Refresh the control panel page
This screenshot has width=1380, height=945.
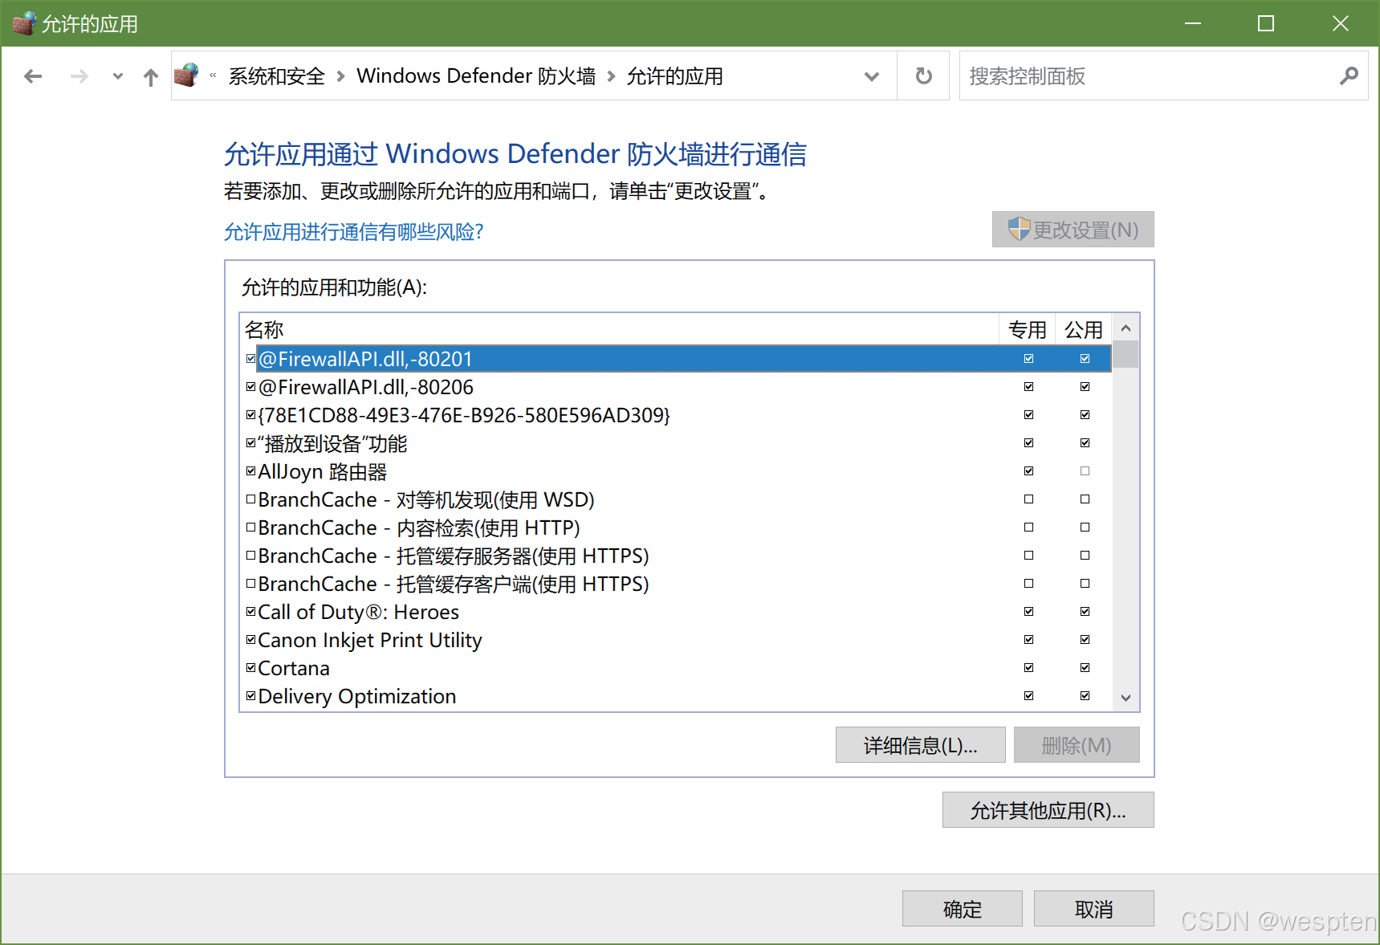pyautogui.click(x=924, y=76)
